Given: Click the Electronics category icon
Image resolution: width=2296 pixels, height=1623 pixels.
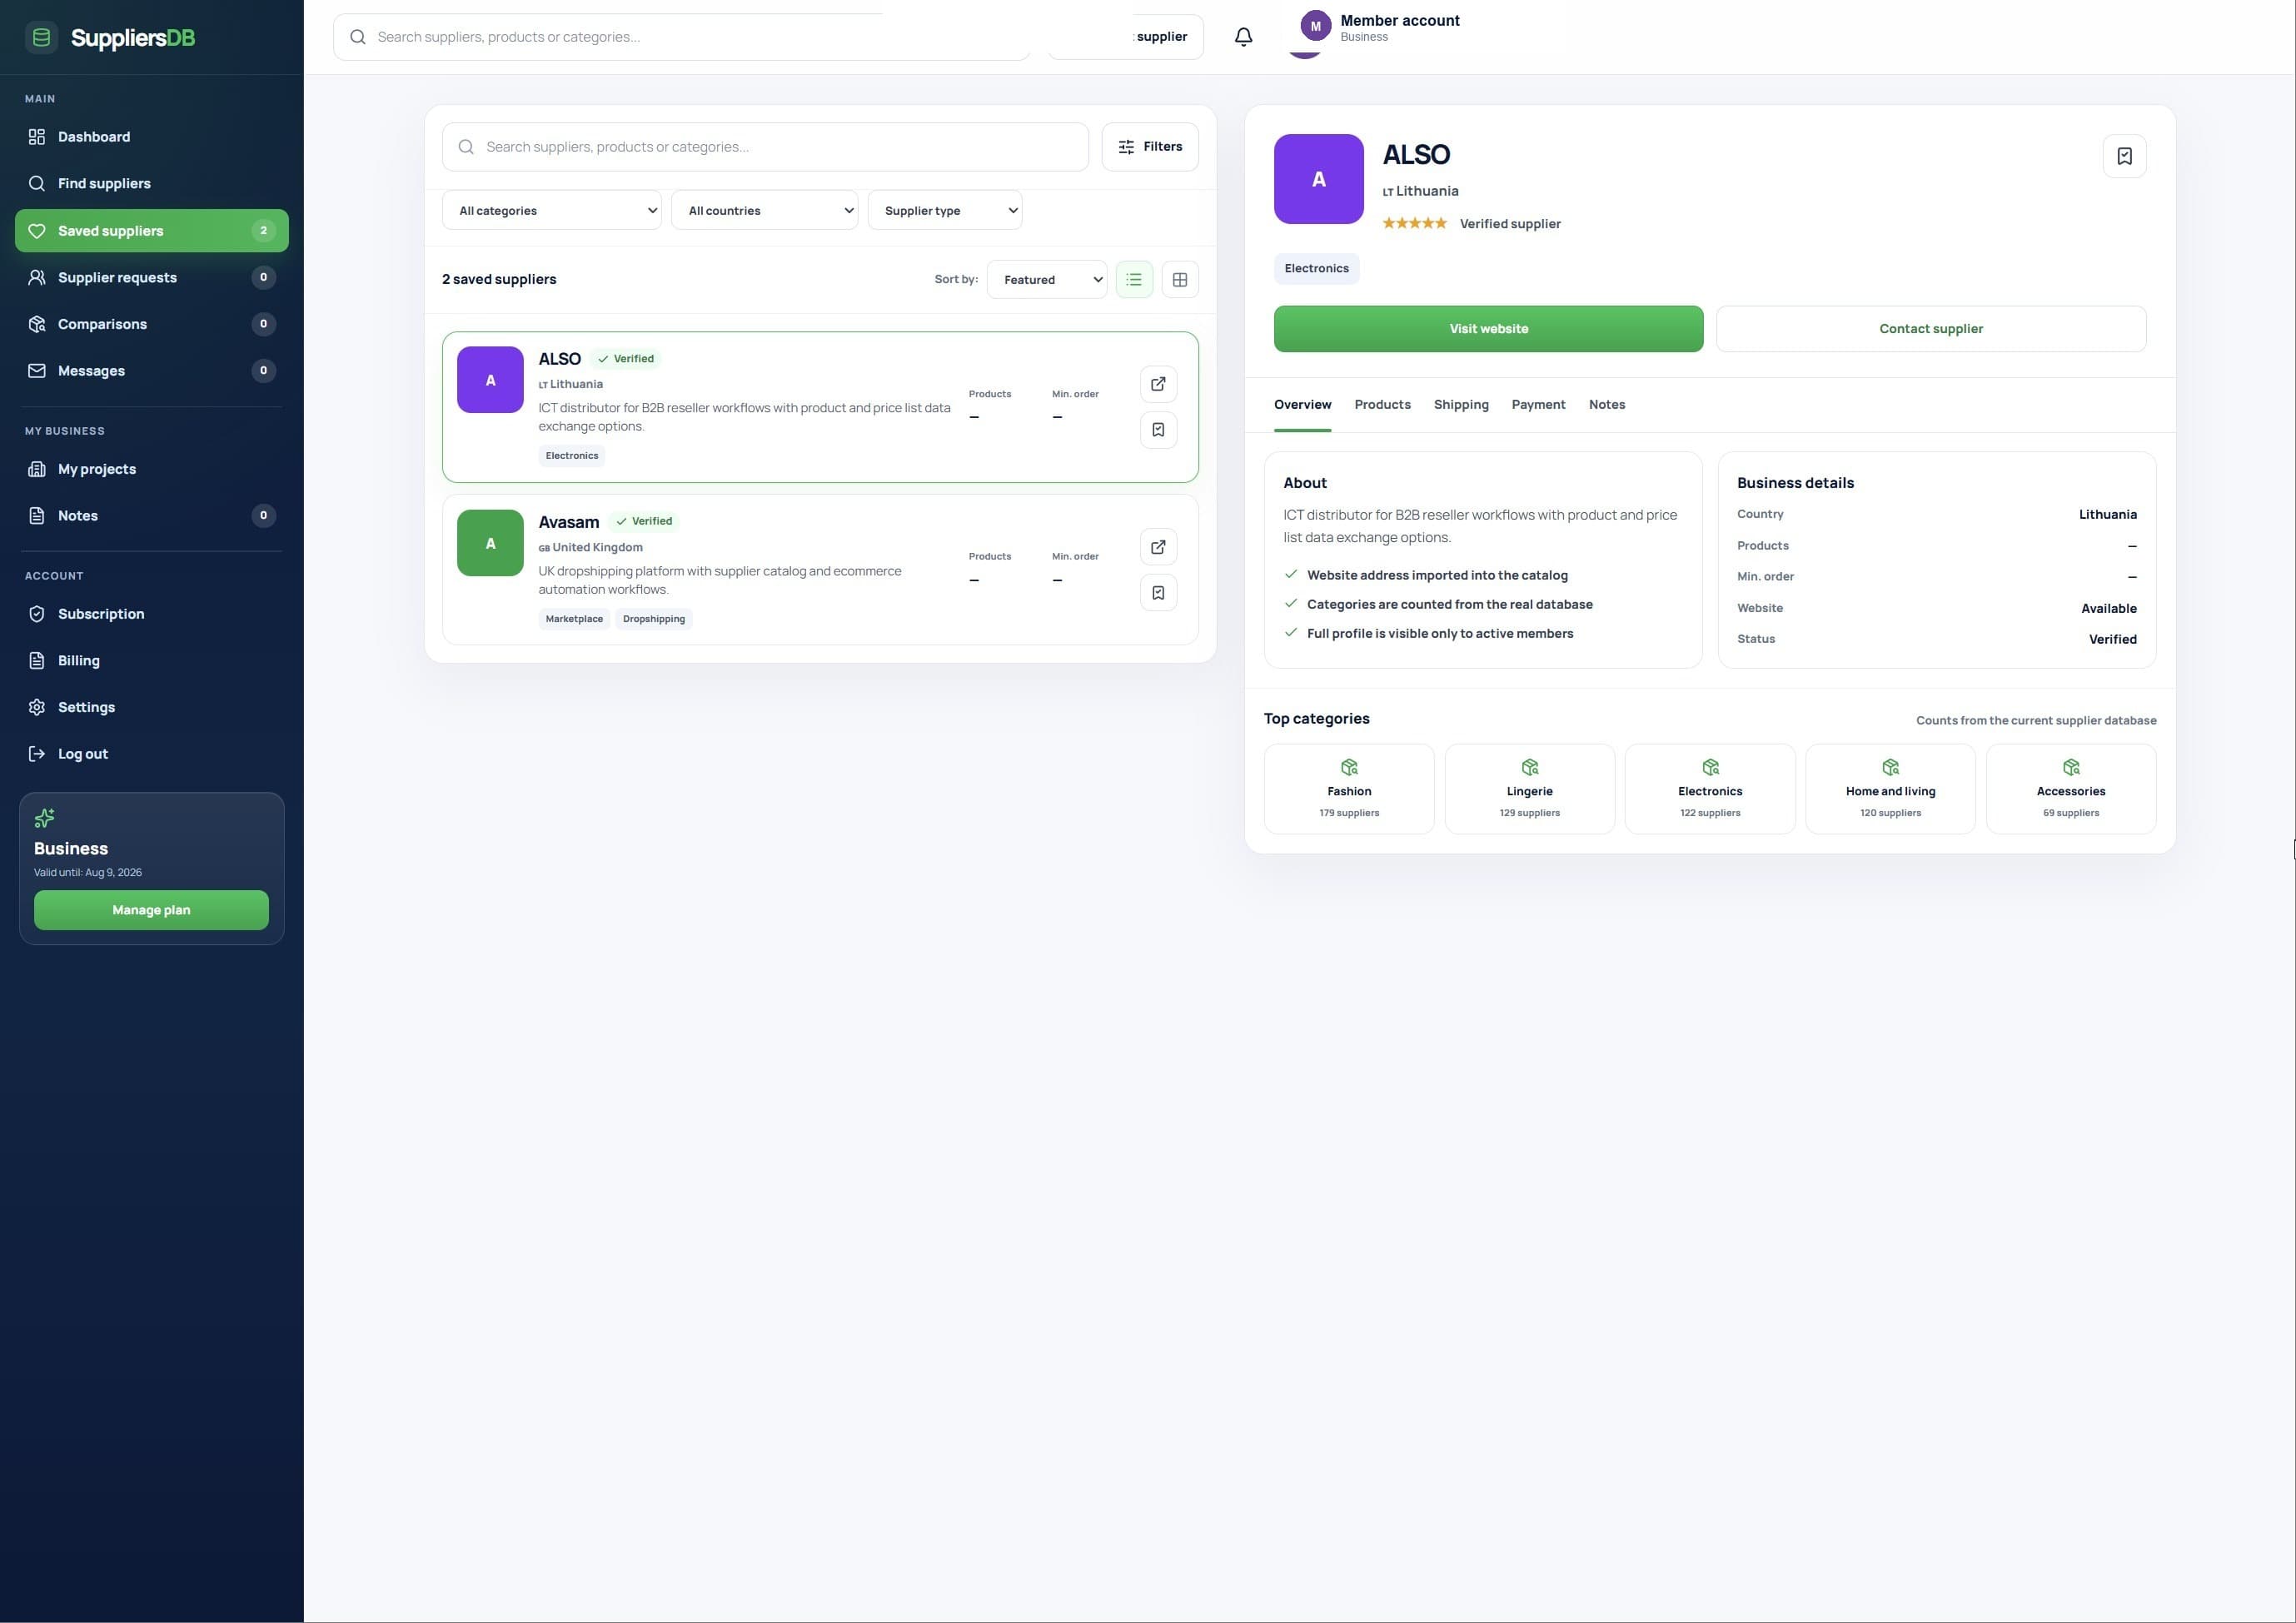Looking at the screenshot, I should click(1710, 767).
